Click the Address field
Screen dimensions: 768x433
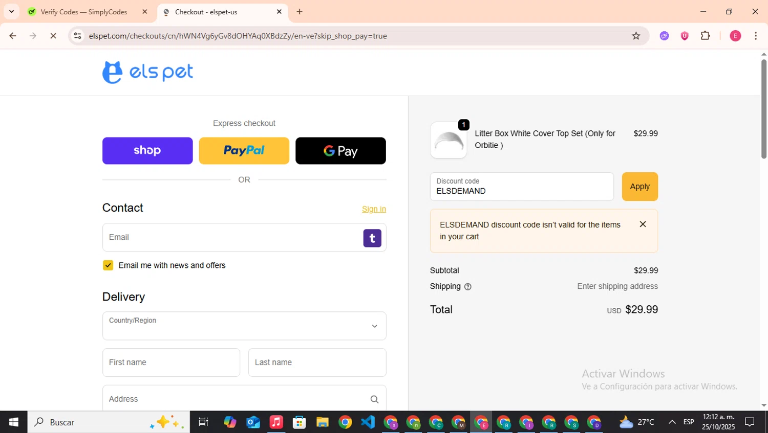coord(244,398)
